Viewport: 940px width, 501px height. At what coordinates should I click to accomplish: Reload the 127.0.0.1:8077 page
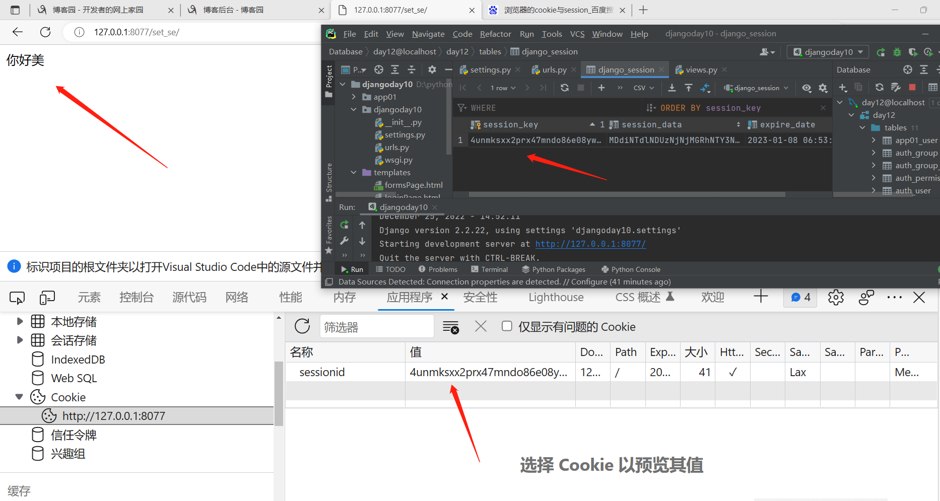pyautogui.click(x=45, y=32)
